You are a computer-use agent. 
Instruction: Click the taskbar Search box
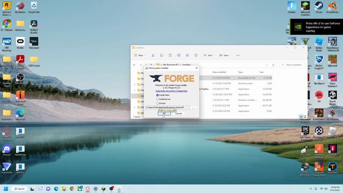19,189
